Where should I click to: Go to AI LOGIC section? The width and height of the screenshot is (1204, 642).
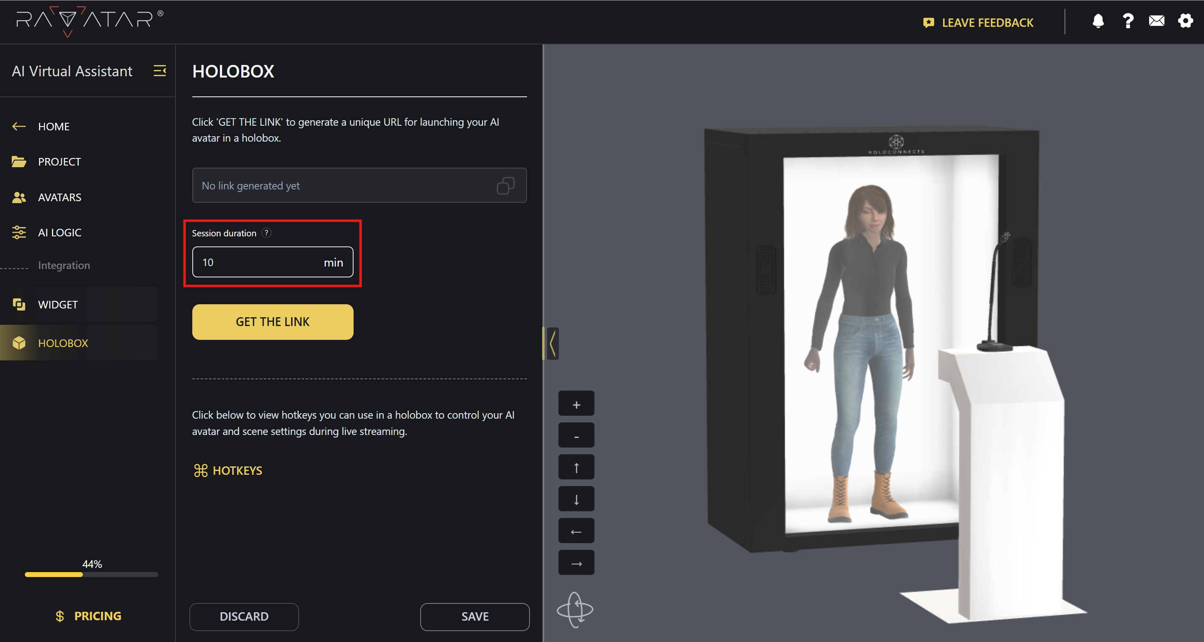pyautogui.click(x=59, y=233)
